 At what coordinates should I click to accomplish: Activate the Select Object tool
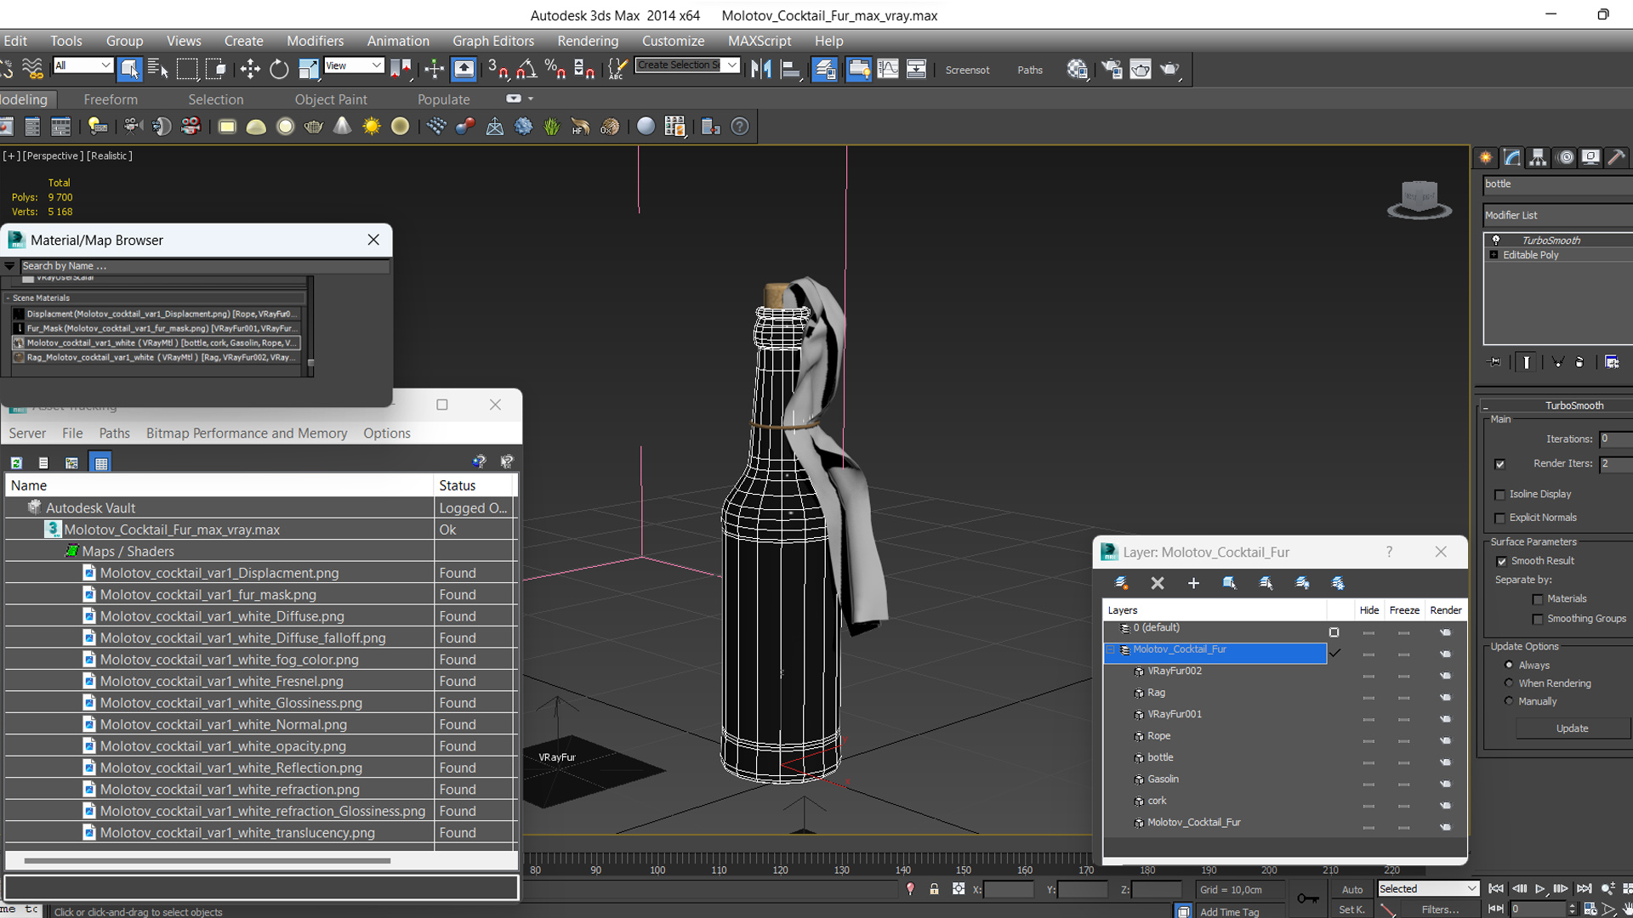(129, 69)
